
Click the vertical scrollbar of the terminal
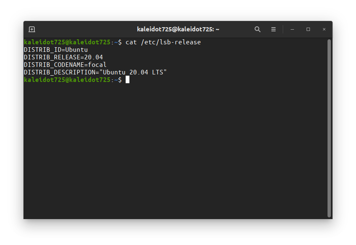tap(329, 128)
